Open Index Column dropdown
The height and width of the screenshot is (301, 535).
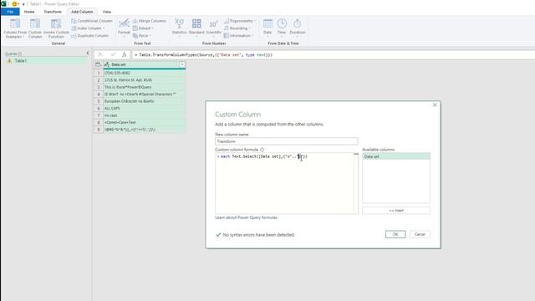click(x=88, y=28)
